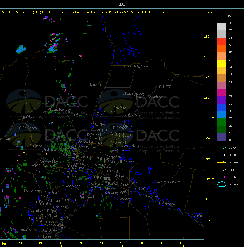Click the 'L_Asuncion' map label
This screenshot has height=247, width=244.
pyautogui.click(x=133, y=114)
